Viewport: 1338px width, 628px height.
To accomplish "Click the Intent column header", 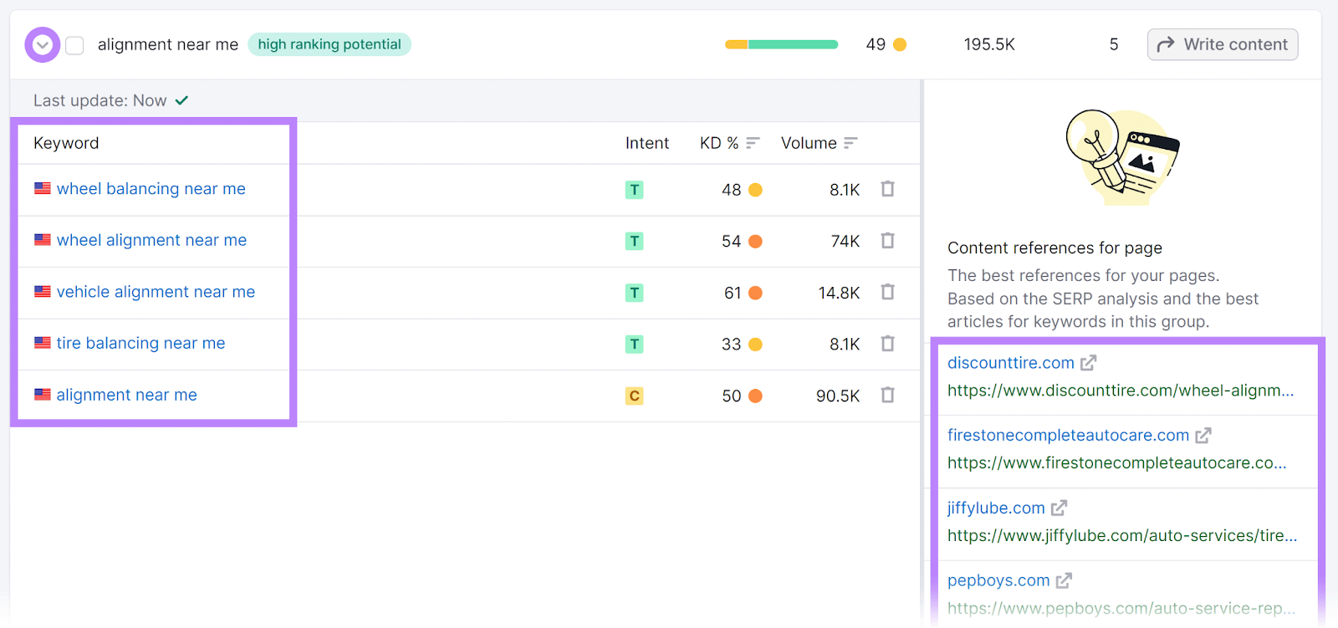I will (x=646, y=143).
